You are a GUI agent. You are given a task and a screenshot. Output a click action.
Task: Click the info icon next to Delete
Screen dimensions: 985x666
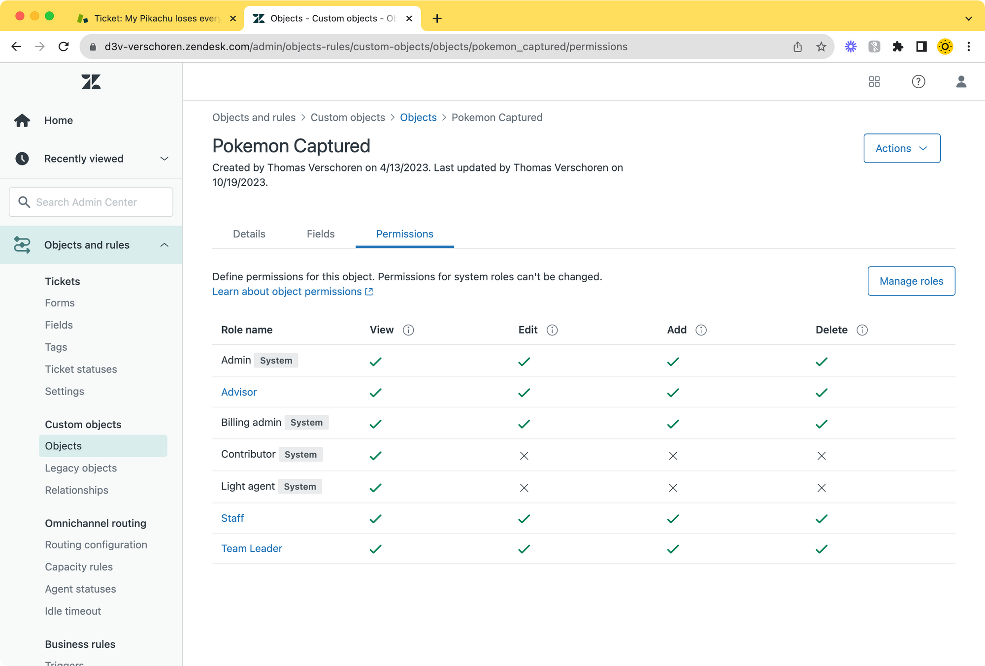click(x=862, y=330)
